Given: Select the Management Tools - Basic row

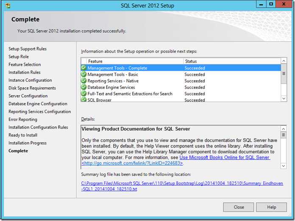Looking at the screenshot, I should tap(181, 74).
